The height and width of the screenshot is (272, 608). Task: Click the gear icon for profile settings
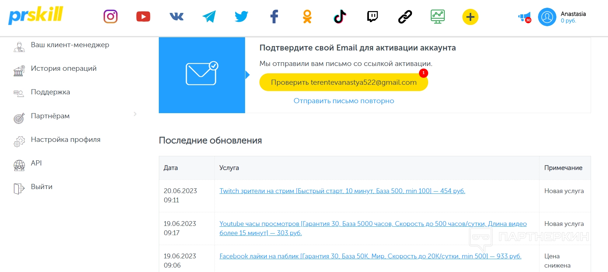[x=19, y=141]
